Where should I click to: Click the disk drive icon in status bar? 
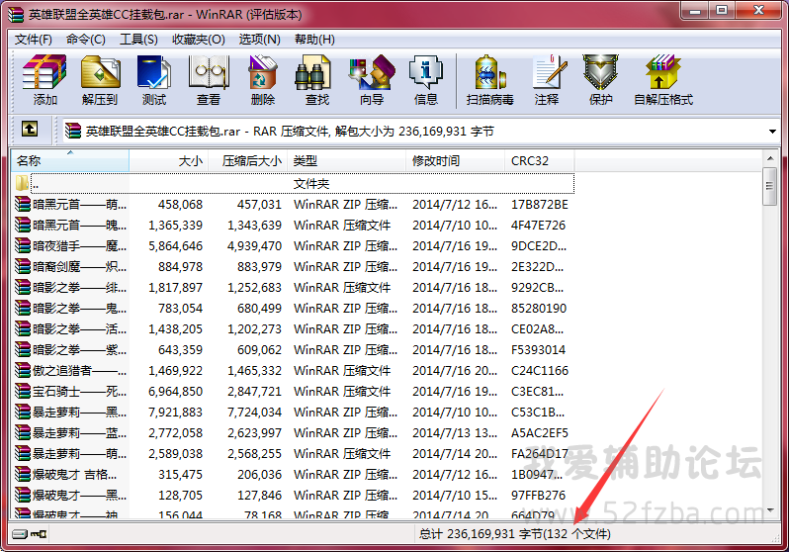click(20, 534)
